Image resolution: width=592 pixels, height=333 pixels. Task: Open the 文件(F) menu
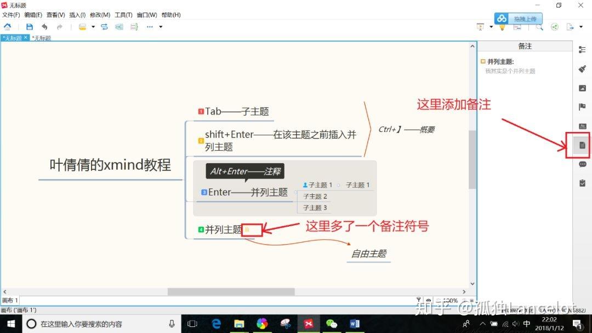point(11,15)
